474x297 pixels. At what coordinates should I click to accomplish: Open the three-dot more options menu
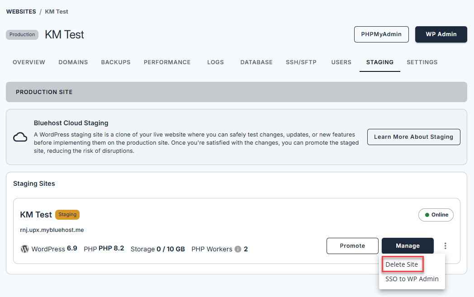coord(446,246)
